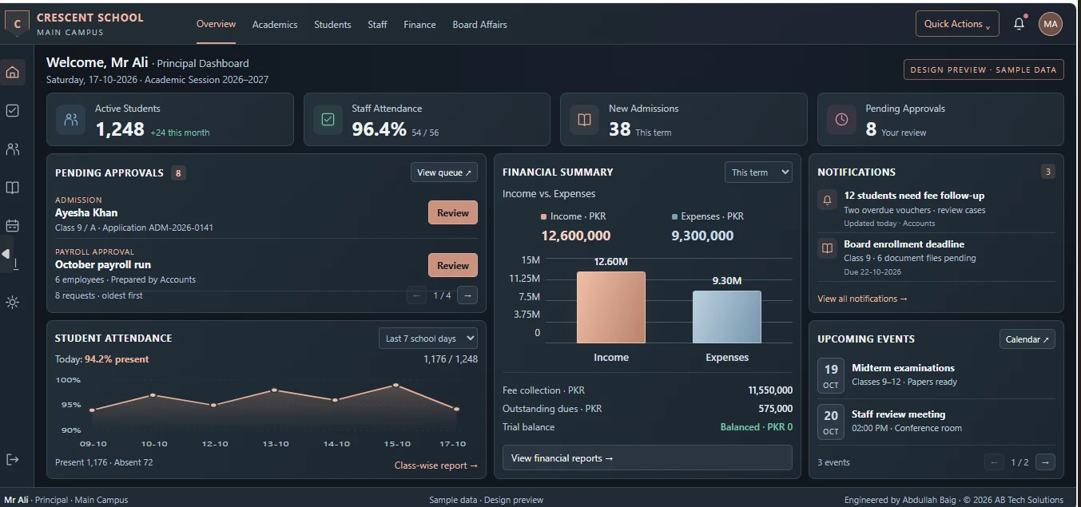1081x507 pixels.
Task: Click the 19 OCT date badge
Action: [831, 376]
